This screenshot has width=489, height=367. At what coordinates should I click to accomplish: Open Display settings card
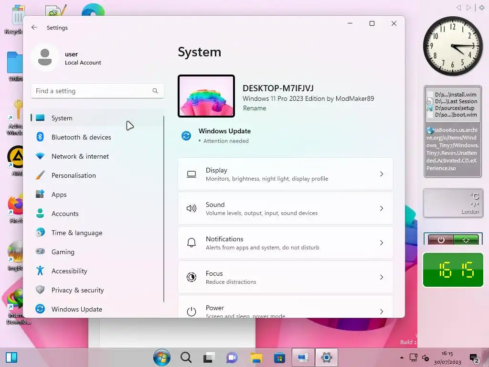286,174
